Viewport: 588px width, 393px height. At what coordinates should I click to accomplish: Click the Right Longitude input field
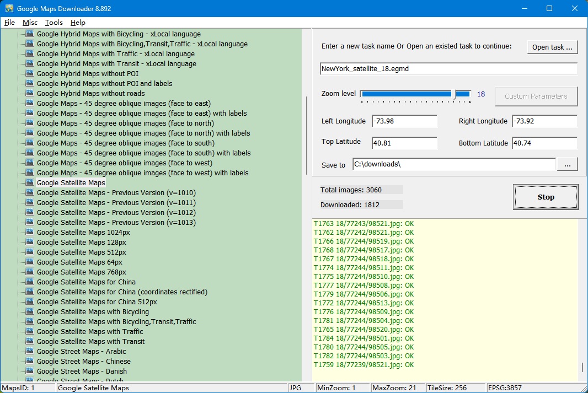(x=544, y=121)
